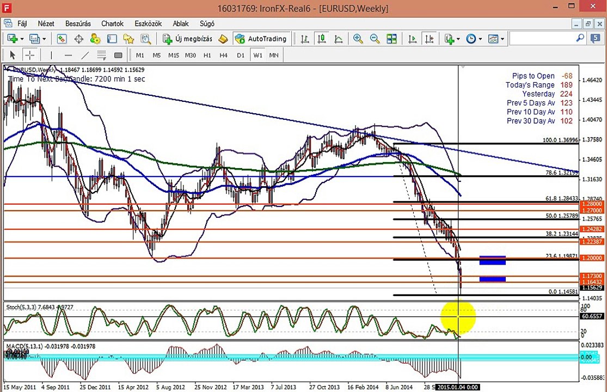Click the search magnifier icon

pyautogui.click(x=580, y=38)
